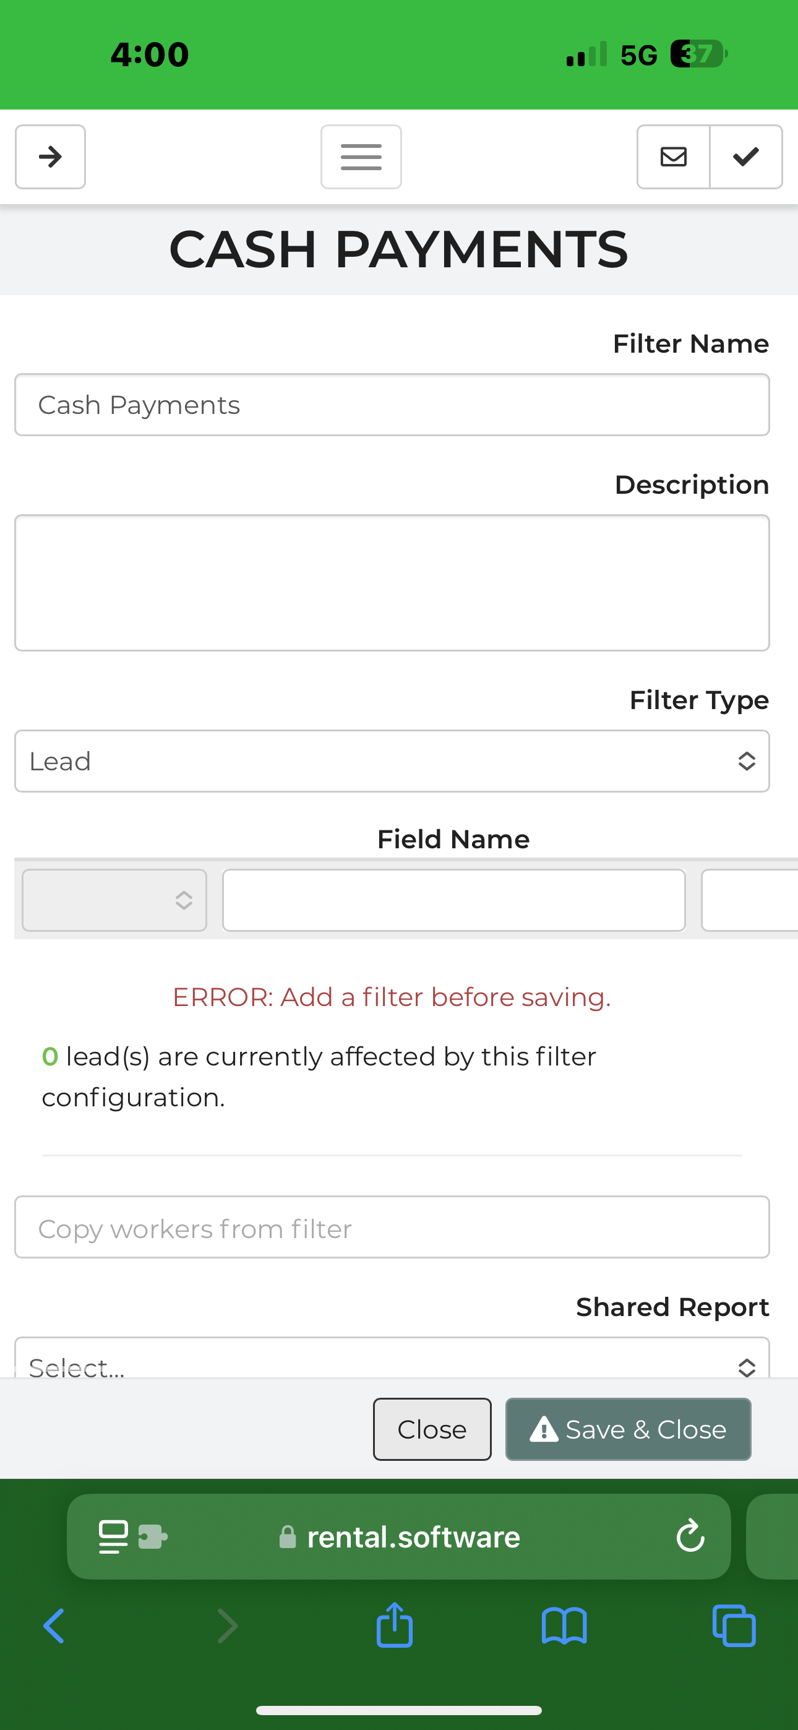Open the Safari bookmarks icon
The width and height of the screenshot is (798, 1730).
(x=564, y=1626)
